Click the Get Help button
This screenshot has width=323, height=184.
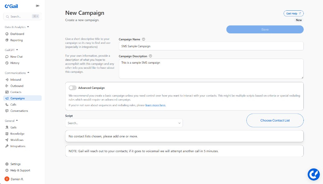(x=293, y=13)
